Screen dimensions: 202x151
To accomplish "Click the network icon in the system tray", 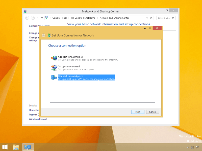I will point(192,147).
